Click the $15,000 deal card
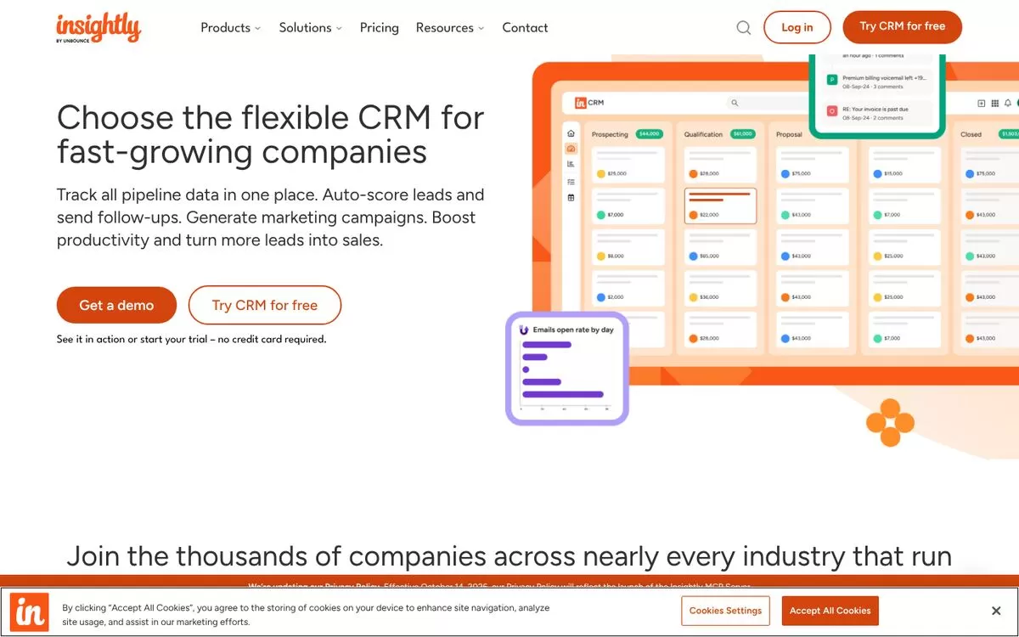 904,165
